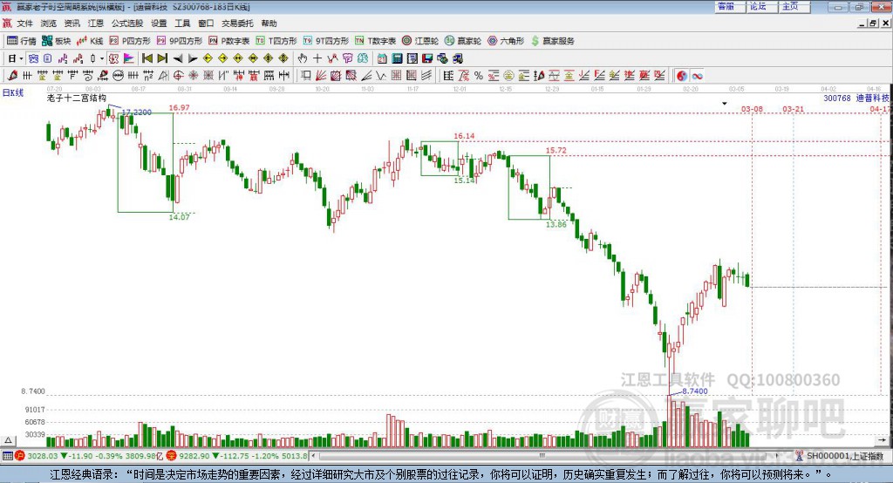Click the 300768 迪普科技 stock name
This screenshot has width=893, height=483.
coord(856,98)
